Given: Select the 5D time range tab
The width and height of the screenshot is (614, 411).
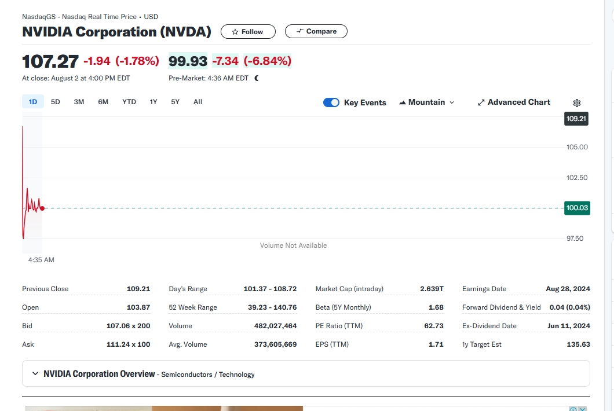Looking at the screenshot, I should 55,102.
